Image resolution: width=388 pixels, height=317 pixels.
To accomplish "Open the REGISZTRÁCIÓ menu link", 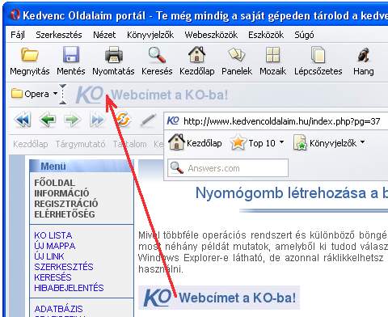I will click(x=66, y=204).
